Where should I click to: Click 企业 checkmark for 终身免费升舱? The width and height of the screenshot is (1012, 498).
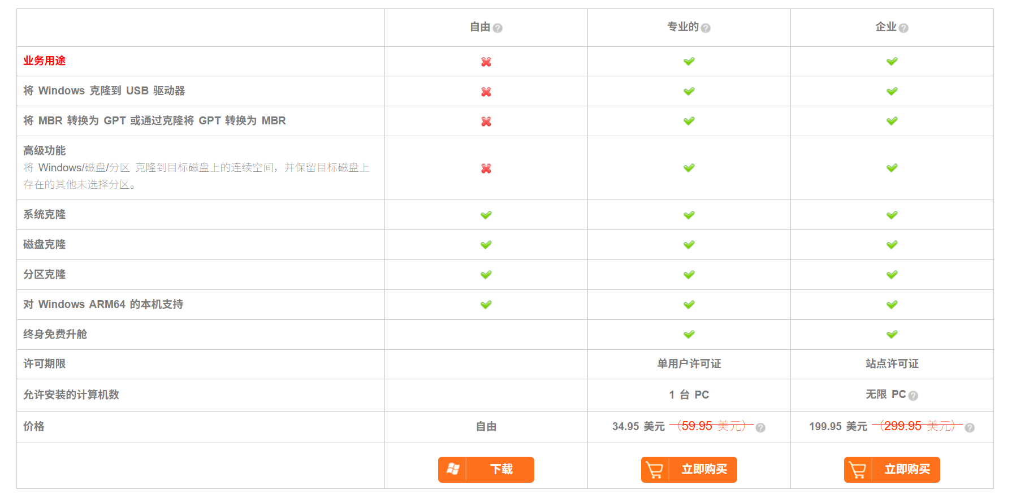892,335
